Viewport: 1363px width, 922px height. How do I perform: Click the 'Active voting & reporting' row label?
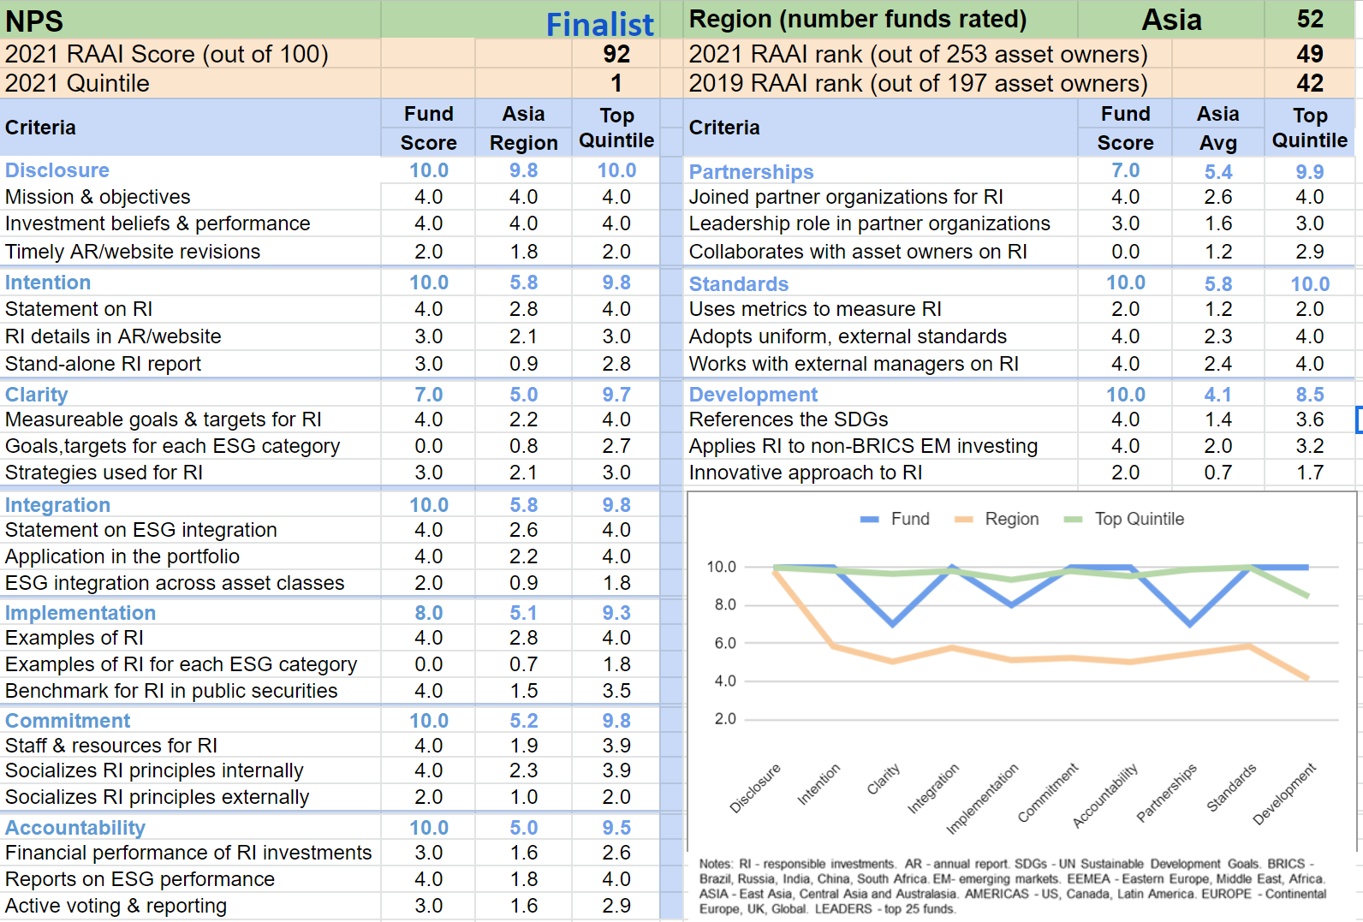(116, 906)
